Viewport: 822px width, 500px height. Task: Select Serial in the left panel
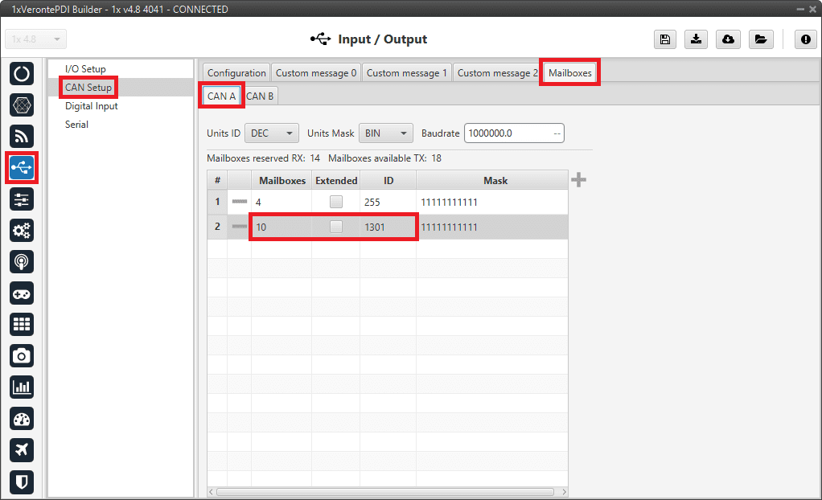[x=76, y=125]
